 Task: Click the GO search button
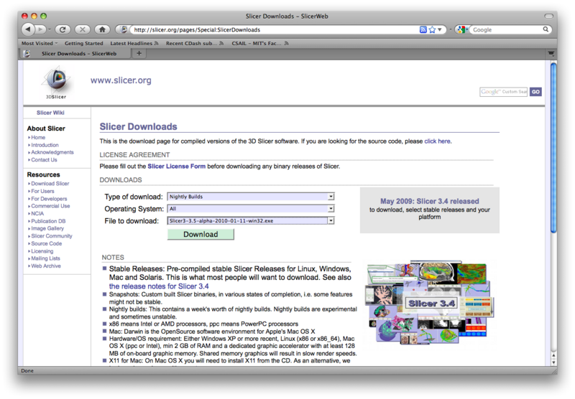tap(535, 92)
